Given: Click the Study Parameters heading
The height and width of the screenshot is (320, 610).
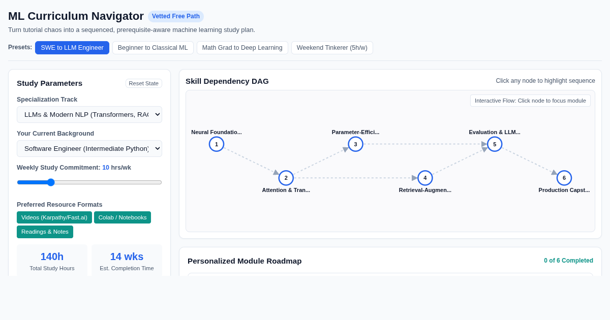Looking at the screenshot, I should 49,83.
